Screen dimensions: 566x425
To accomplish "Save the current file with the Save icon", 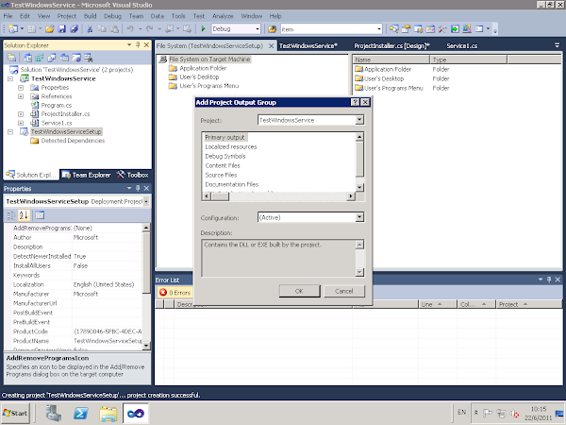I will click(x=61, y=29).
